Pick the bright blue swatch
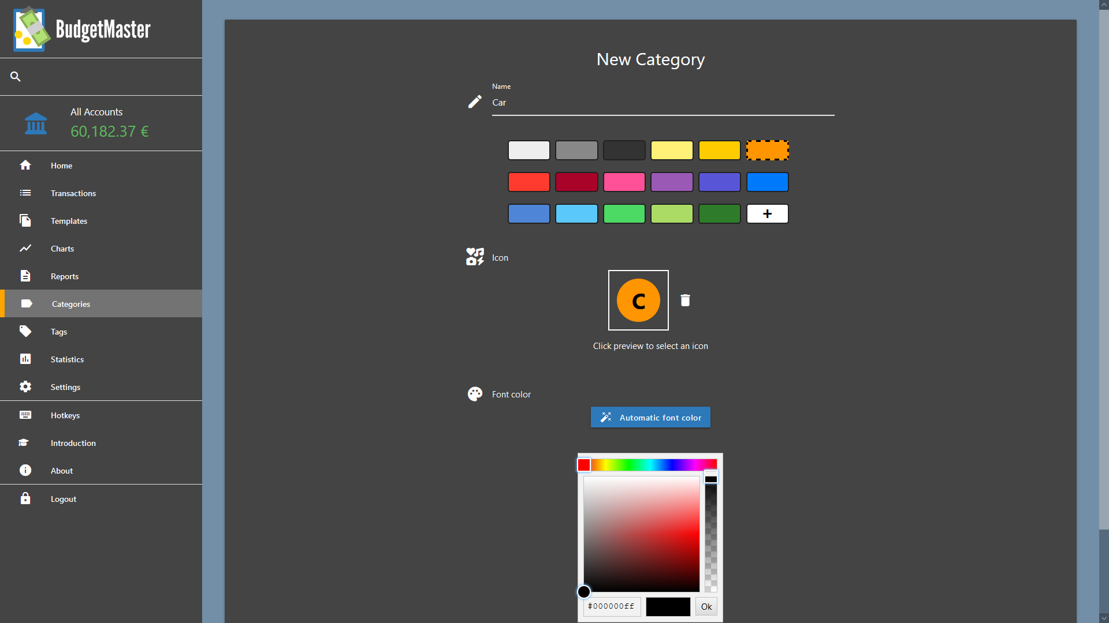The width and height of the screenshot is (1109, 623). 767,182
